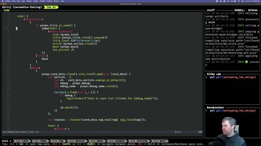
Task: Focus the 'Brookzerker' pane title
Action: tap(215, 107)
